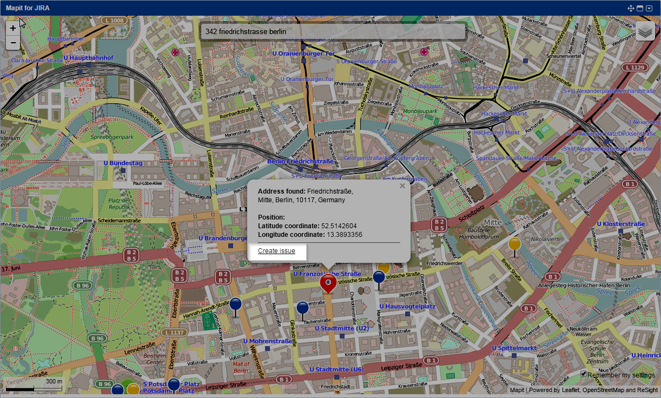Image resolution: width=661 pixels, height=398 pixels.
Task: Select the yellow pin near Breite Straße
Action: coord(514,244)
